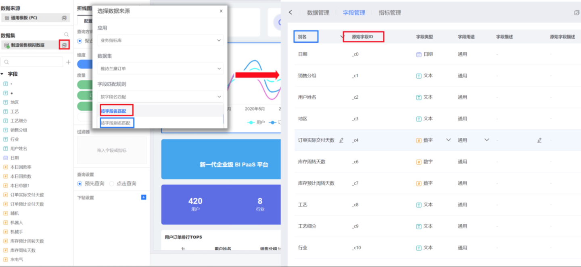Click the plus icon beside field search box
The width and height of the screenshot is (581, 267).
[x=68, y=62]
